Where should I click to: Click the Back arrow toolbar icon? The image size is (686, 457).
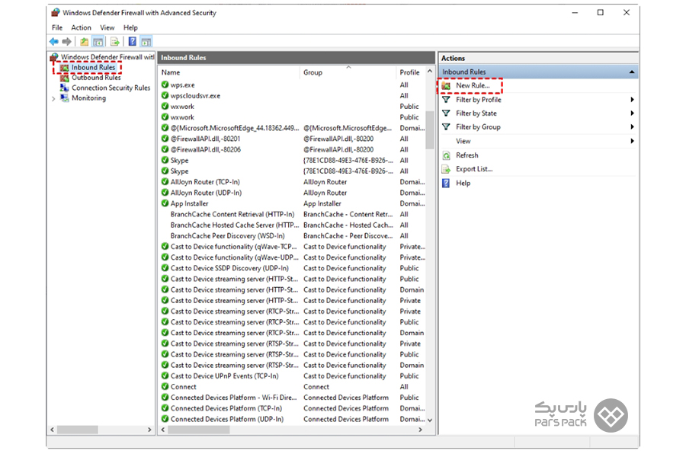[x=54, y=42]
